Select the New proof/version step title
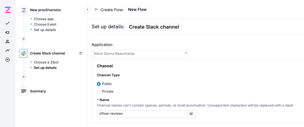The image size is (304, 127). (x=45, y=10)
